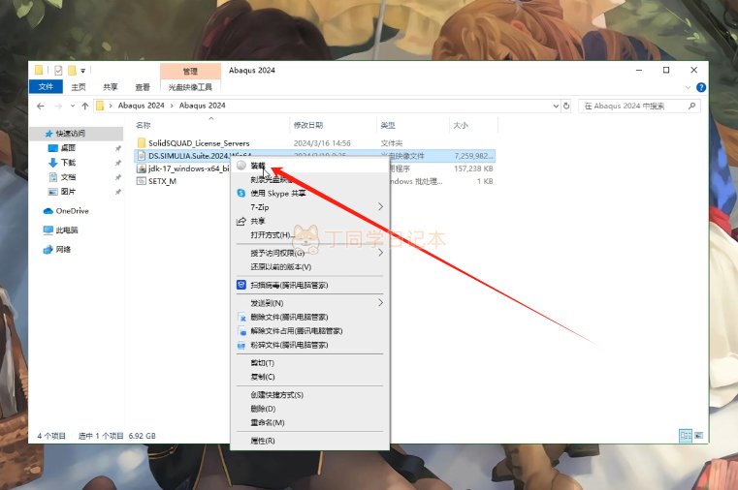
Task: Switch to details view icon
Action: (x=686, y=436)
